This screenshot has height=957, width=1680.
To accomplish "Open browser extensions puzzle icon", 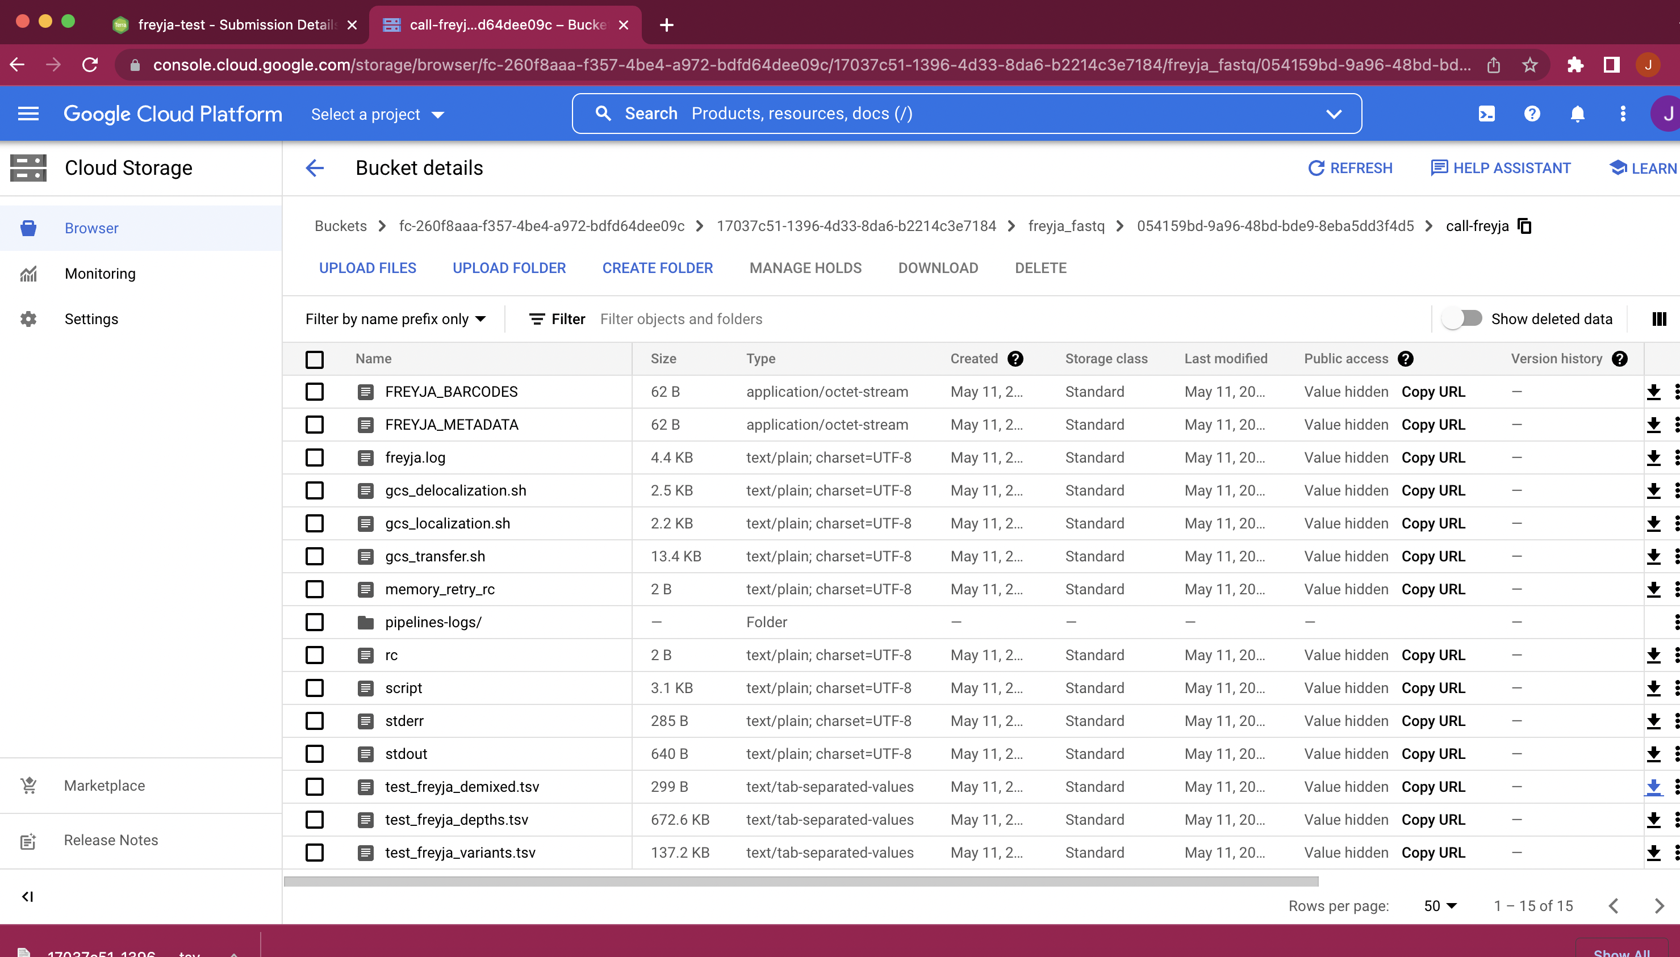I will pyautogui.click(x=1575, y=64).
